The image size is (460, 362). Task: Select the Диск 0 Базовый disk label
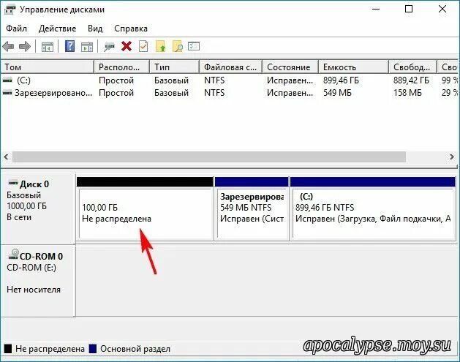tap(37, 208)
